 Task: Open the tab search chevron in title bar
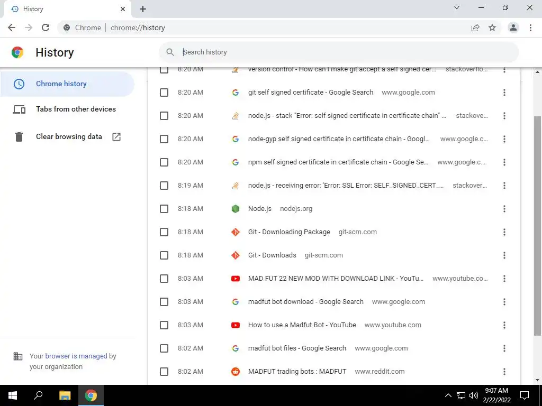pyautogui.click(x=457, y=7)
